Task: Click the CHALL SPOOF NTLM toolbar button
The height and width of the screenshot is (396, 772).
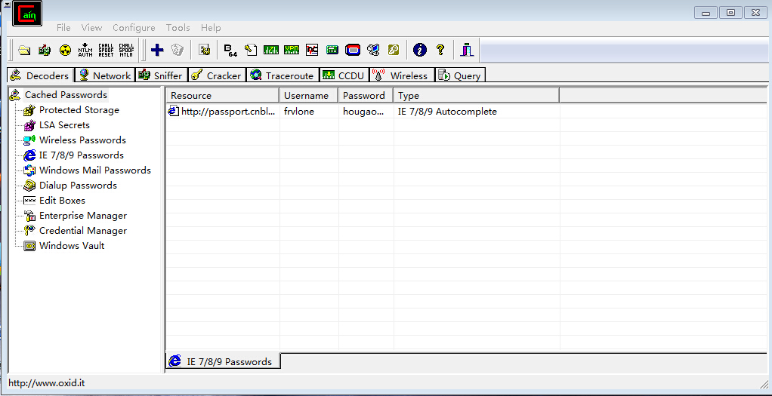Action: click(127, 50)
